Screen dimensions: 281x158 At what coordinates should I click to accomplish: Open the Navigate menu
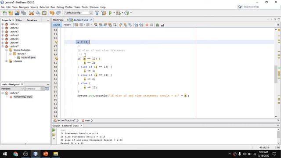[x=24, y=7]
